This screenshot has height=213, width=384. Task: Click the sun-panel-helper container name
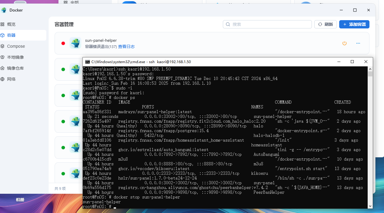click(x=101, y=40)
